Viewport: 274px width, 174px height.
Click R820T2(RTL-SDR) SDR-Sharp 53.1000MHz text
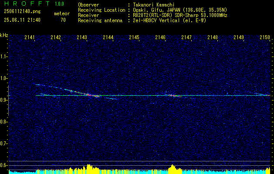tap(180, 15)
